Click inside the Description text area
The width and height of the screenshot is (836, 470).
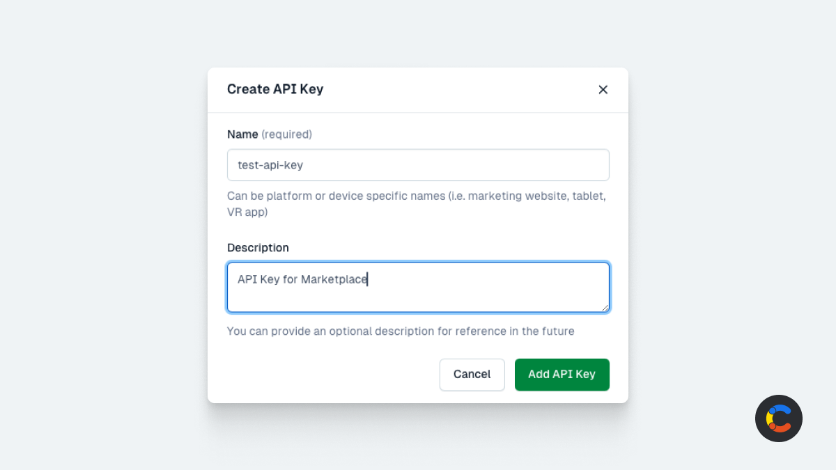tap(418, 287)
